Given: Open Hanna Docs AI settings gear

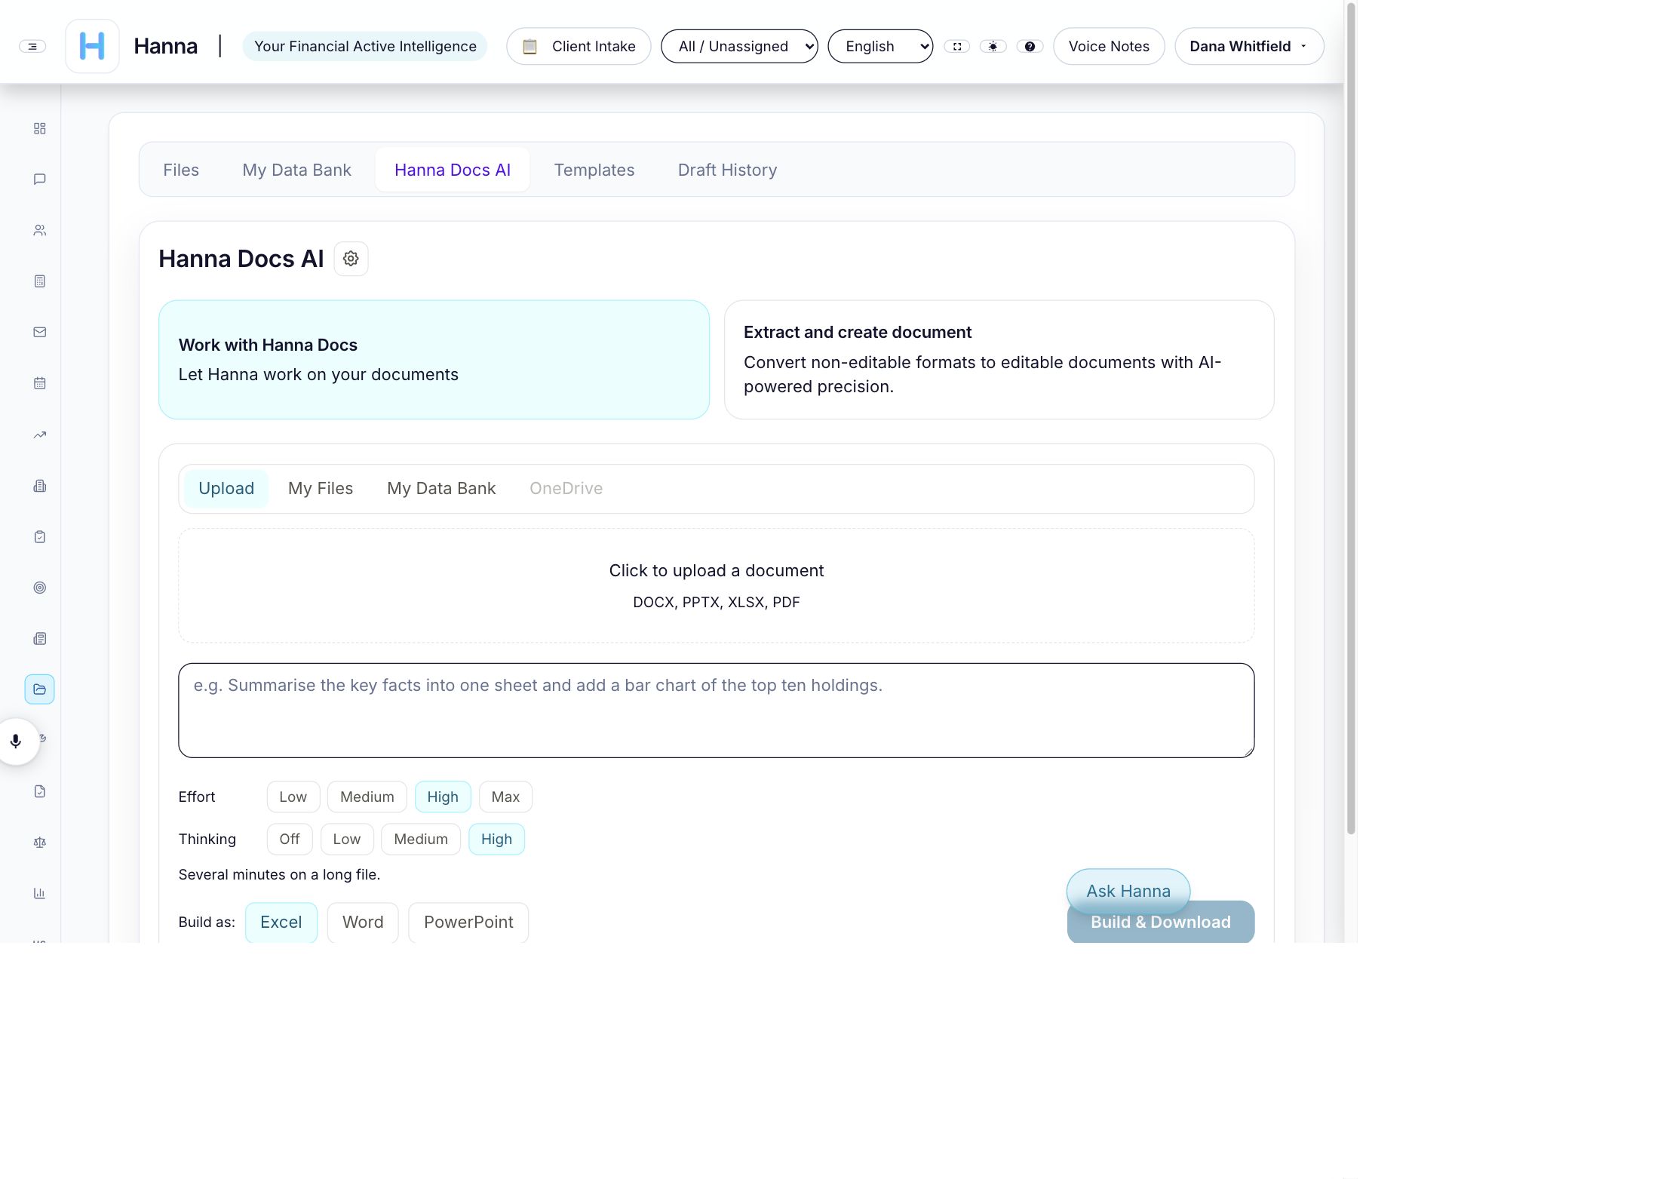Looking at the screenshot, I should pyautogui.click(x=351, y=259).
